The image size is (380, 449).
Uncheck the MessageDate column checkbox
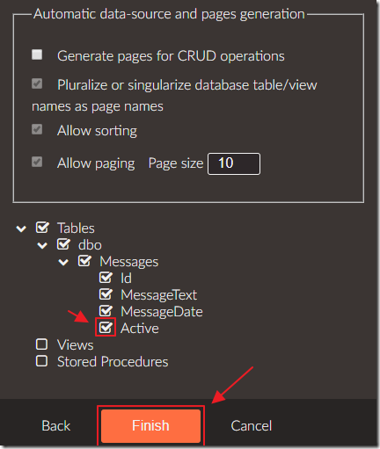pyautogui.click(x=106, y=311)
